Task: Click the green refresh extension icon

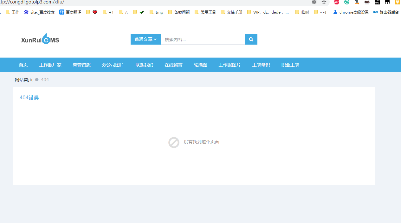Action: coord(347,2)
